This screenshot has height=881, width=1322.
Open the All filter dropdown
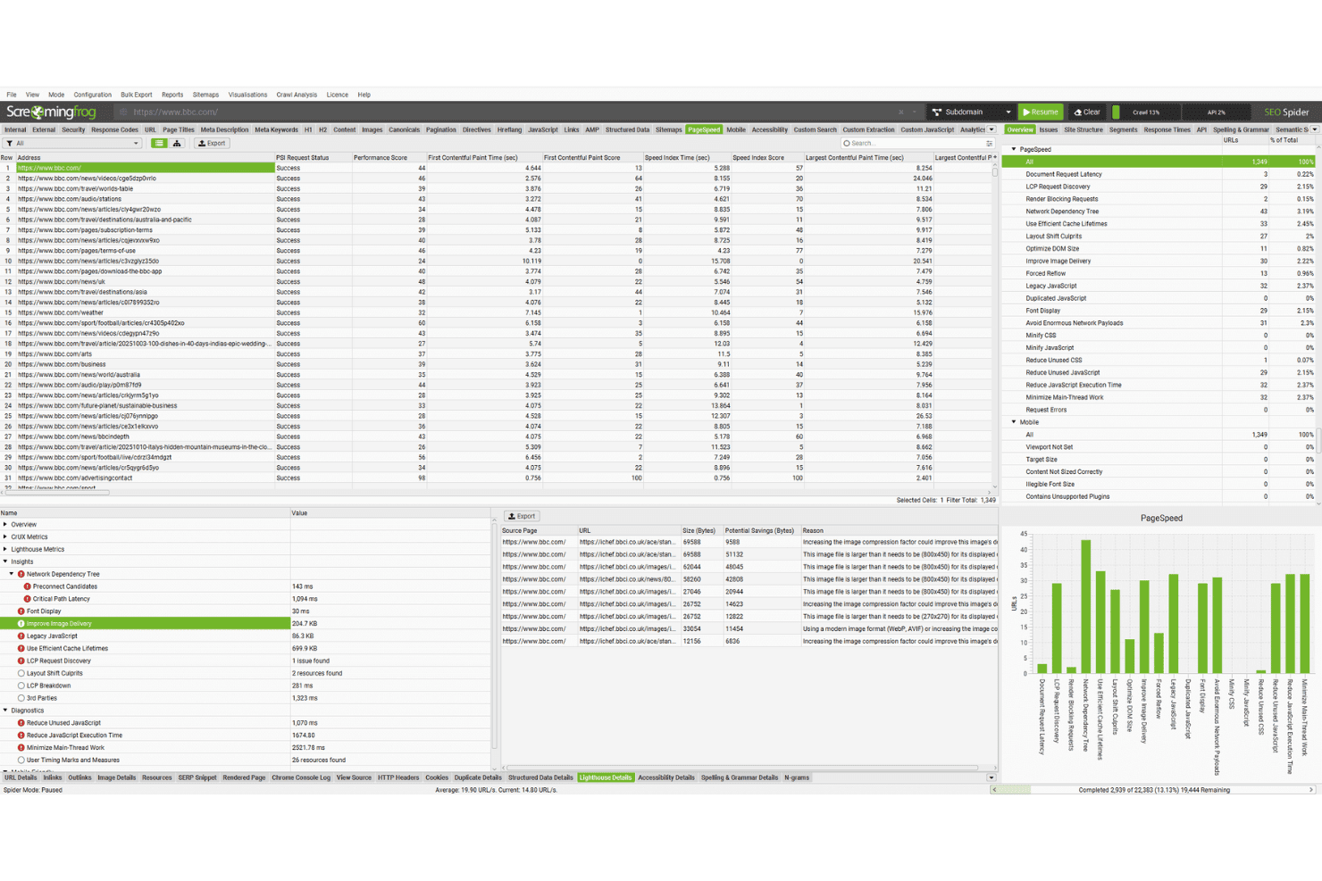click(73, 143)
